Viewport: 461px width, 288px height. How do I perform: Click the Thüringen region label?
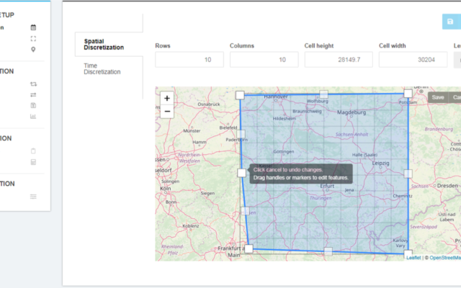(321, 198)
